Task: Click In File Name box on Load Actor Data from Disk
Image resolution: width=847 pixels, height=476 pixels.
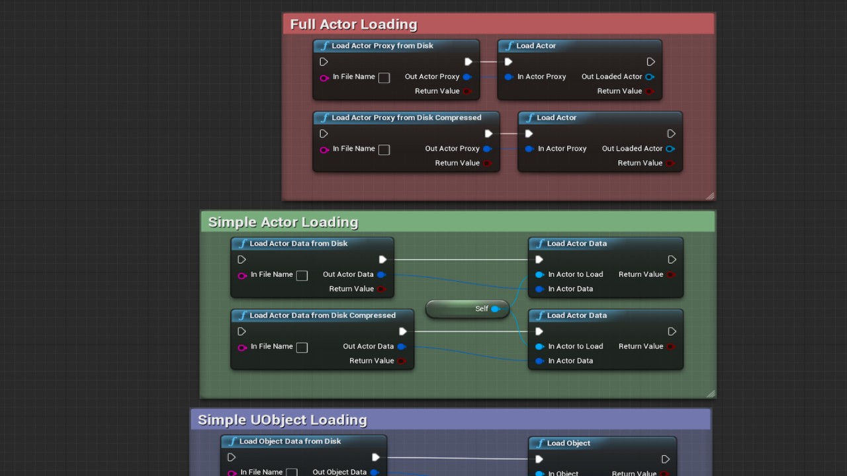Action: (302, 275)
